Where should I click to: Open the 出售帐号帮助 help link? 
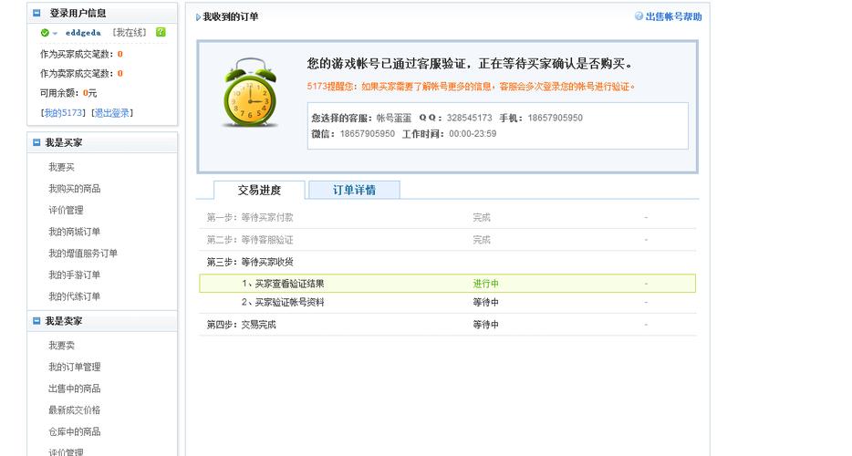tap(673, 16)
